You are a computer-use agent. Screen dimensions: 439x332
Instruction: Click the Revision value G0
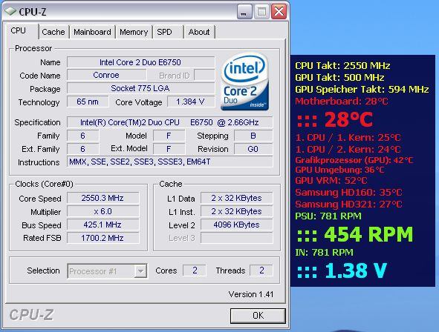coord(253,149)
